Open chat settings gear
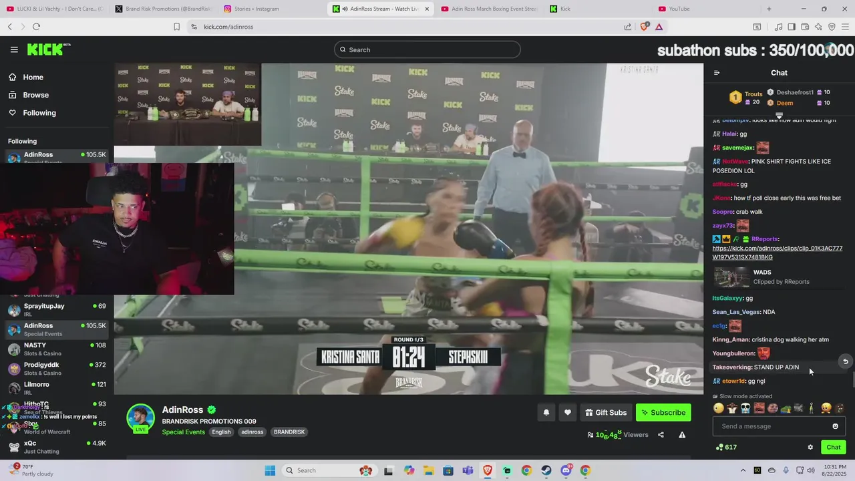This screenshot has height=481, width=855. (810, 448)
